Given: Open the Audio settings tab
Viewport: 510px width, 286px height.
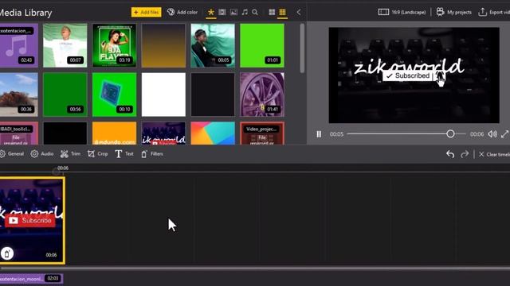Looking at the screenshot, I should (42, 154).
